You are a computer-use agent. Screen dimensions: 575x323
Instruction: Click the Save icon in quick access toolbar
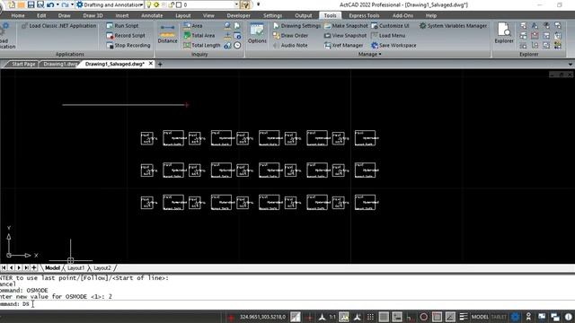31,4
